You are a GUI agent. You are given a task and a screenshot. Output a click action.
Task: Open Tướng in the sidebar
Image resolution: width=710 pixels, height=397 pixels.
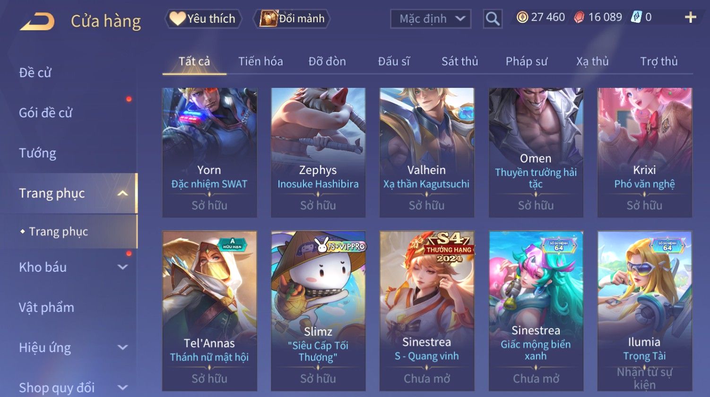tap(38, 153)
